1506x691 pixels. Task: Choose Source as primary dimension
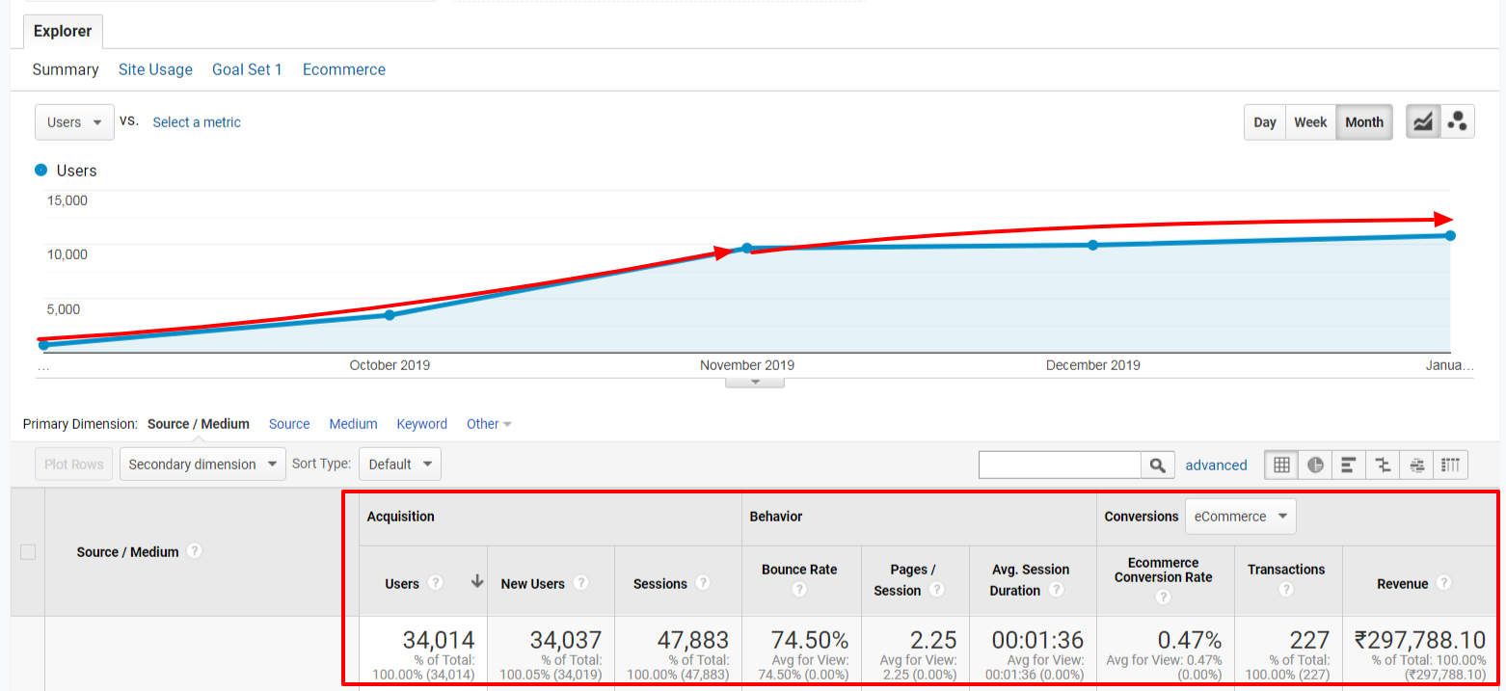tap(289, 424)
